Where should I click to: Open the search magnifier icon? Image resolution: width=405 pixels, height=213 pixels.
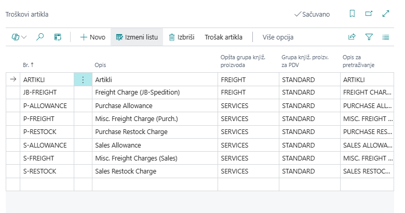point(40,37)
